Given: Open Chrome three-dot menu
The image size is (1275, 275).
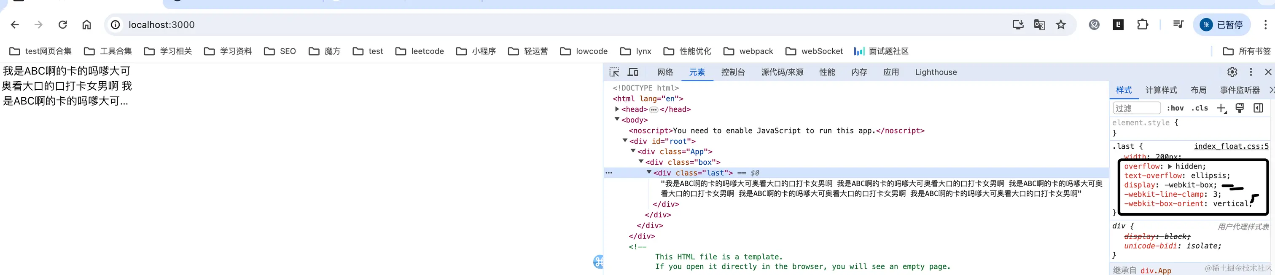Looking at the screenshot, I should [x=1265, y=25].
